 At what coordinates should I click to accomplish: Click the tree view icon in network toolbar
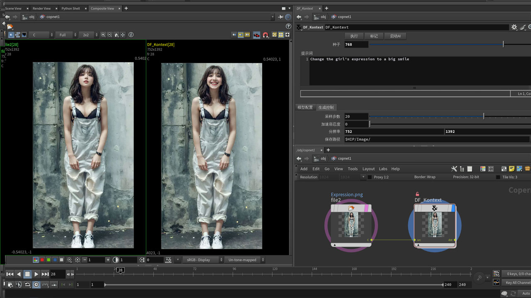[x=462, y=169]
